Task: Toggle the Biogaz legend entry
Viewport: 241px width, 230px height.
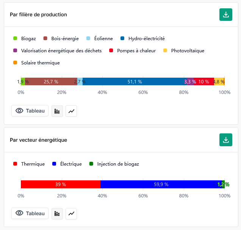Action: coord(25,38)
